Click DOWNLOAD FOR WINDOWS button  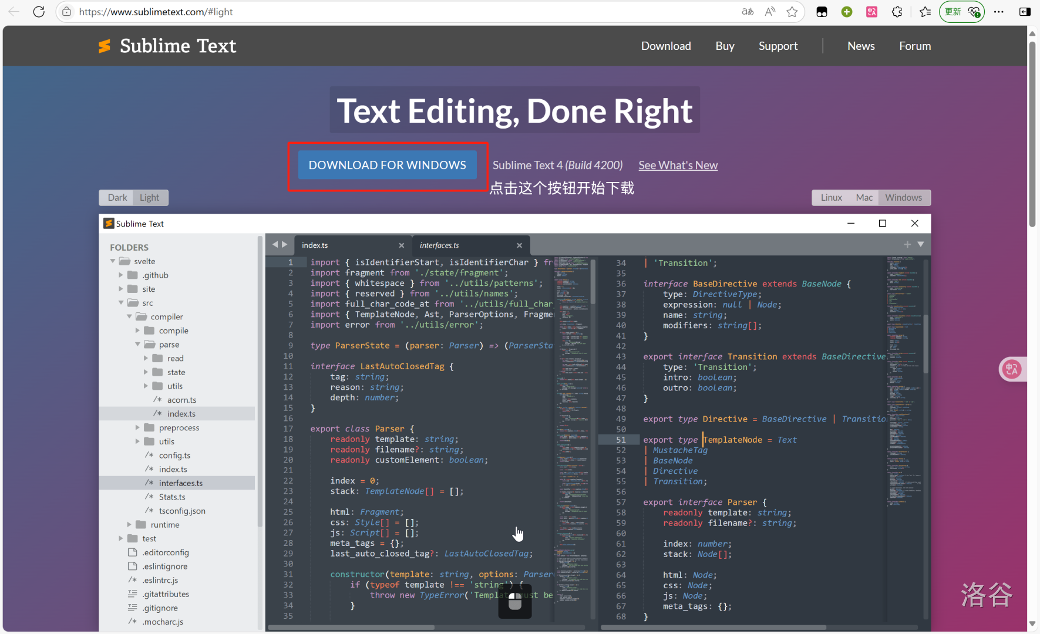click(x=386, y=165)
